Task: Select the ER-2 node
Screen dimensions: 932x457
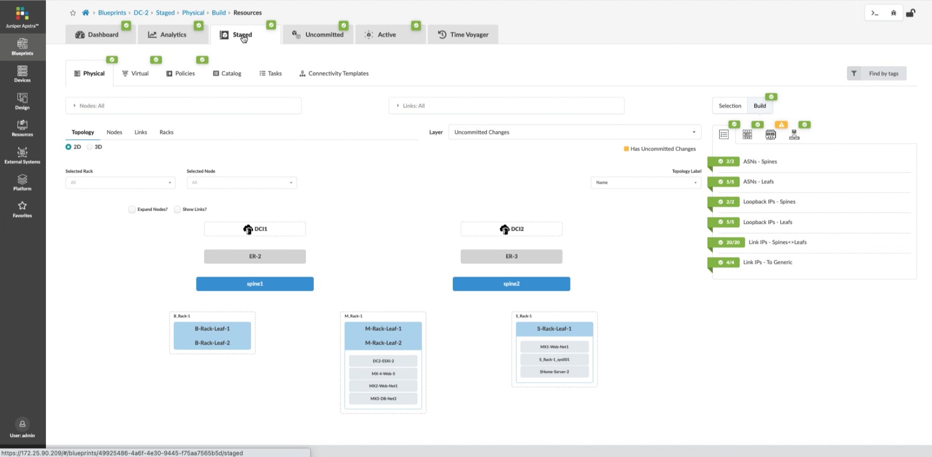Action: (255, 256)
